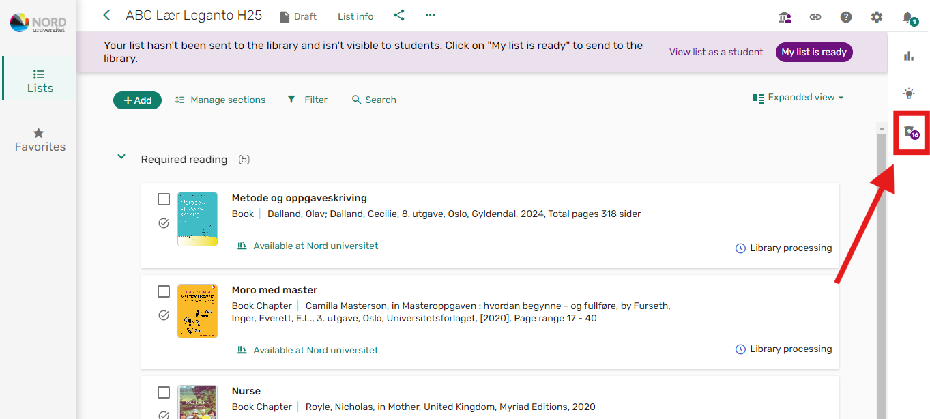Viewport: 930px width, 419px height.
Task: Open the List info tab
Action: click(x=355, y=16)
